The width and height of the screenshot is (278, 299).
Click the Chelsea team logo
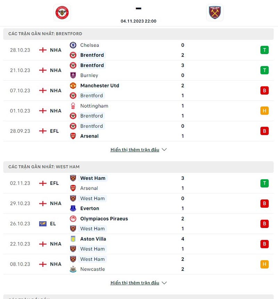click(x=73, y=45)
